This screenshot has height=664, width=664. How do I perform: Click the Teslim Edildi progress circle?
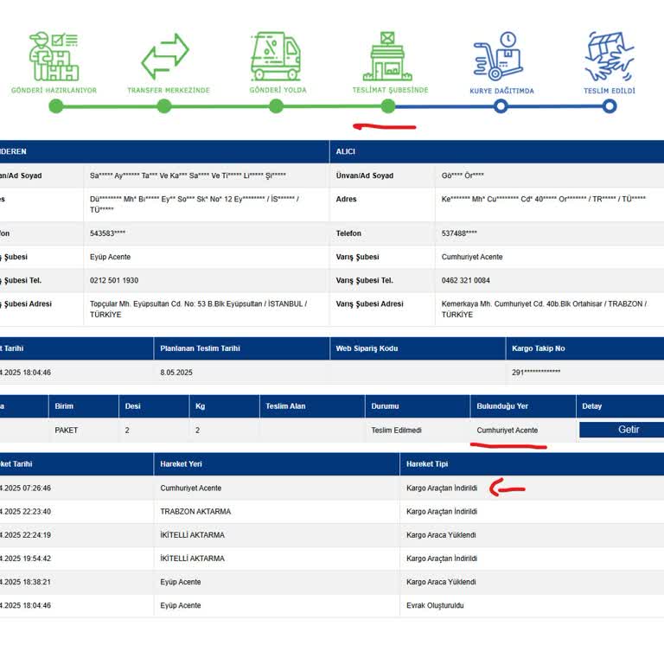pos(610,106)
